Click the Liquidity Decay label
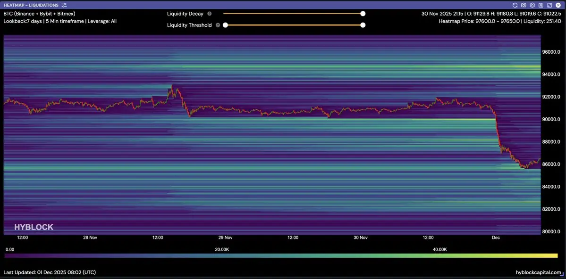This screenshot has width=566, height=279. pyautogui.click(x=185, y=14)
